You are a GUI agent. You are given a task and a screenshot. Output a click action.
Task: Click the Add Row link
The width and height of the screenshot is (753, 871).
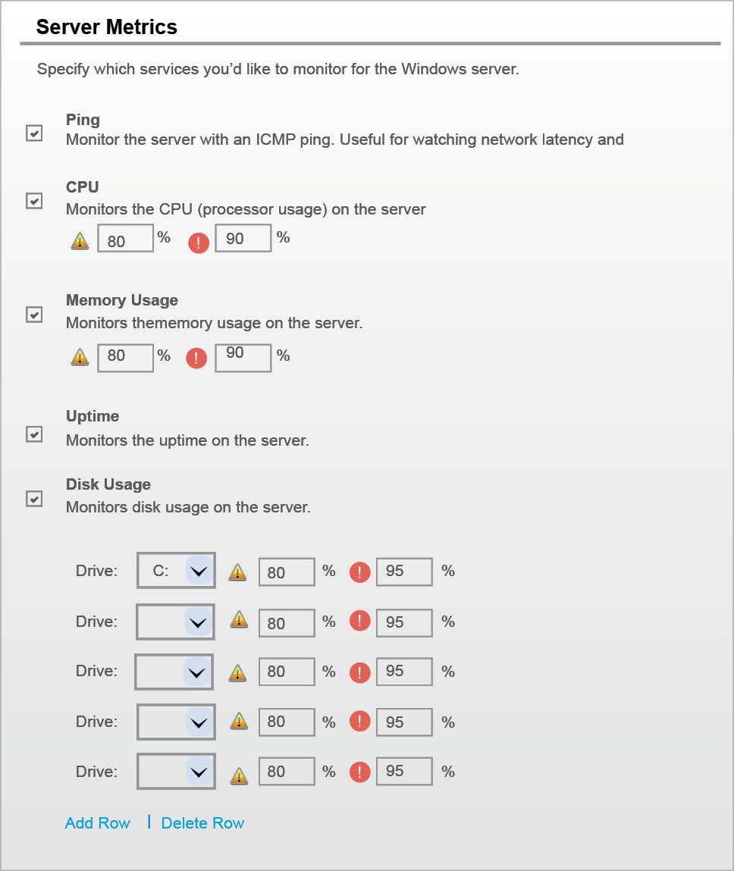click(98, 823)
